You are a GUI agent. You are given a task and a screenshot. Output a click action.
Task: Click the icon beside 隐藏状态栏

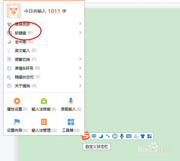tap(9, 77)
